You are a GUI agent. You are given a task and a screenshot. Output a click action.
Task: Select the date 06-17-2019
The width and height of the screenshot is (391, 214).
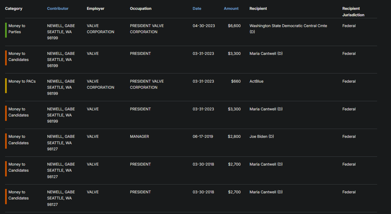203,136
